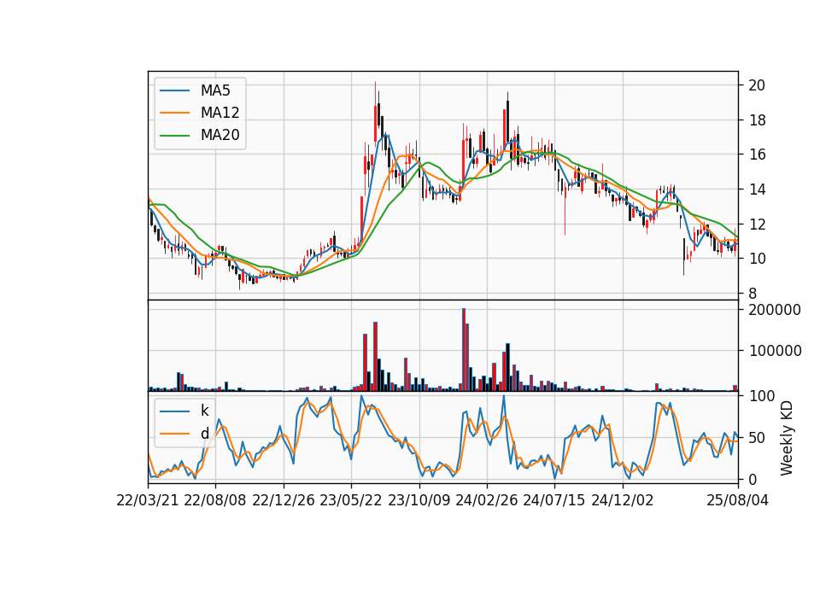
Task: Click the 23/10/09 date tick label
Action: point(419,500)
